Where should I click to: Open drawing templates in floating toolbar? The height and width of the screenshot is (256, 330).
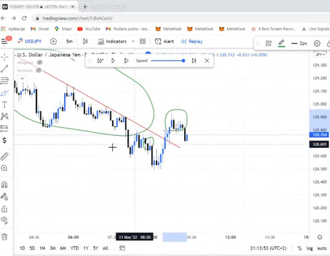click(x=269, y=44)
